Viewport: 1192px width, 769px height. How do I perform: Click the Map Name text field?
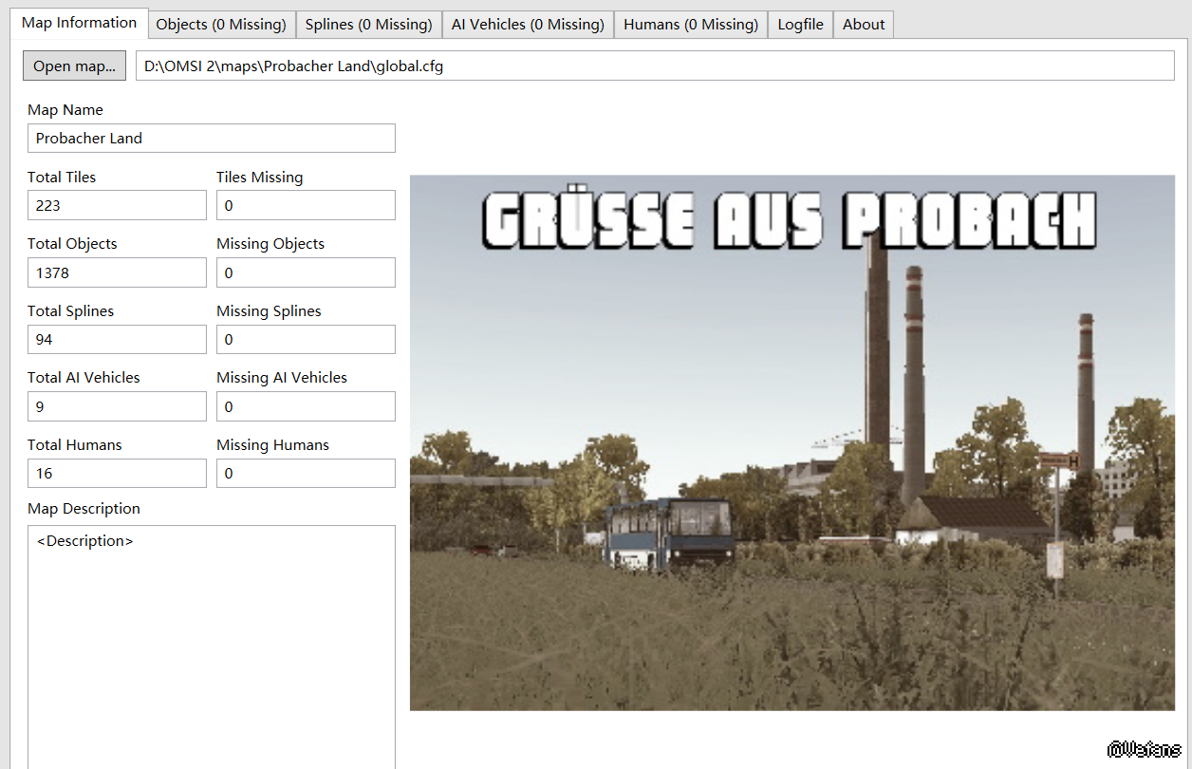pyautogui.click(x=211, y=138)
